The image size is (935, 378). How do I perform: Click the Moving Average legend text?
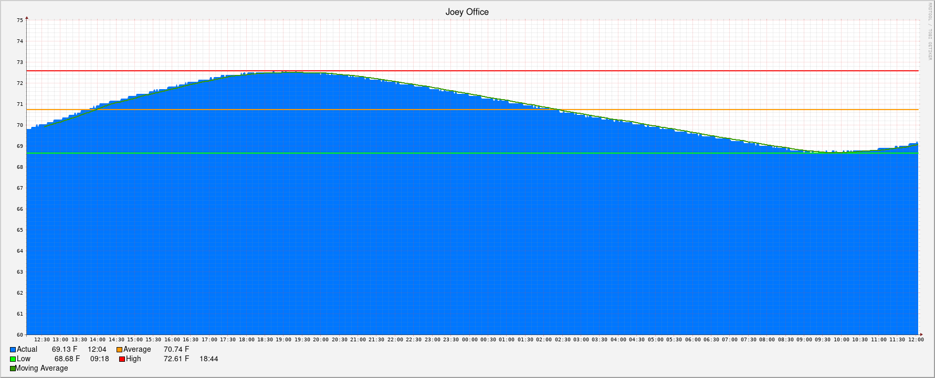[42, 369]
